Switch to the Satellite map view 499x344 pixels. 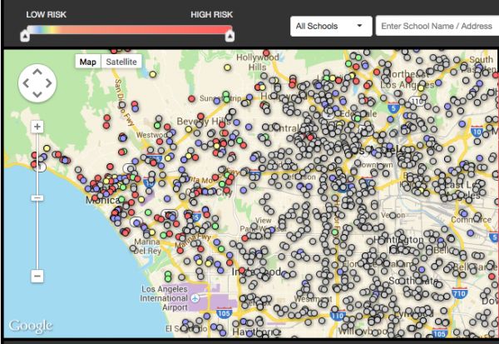121,62
